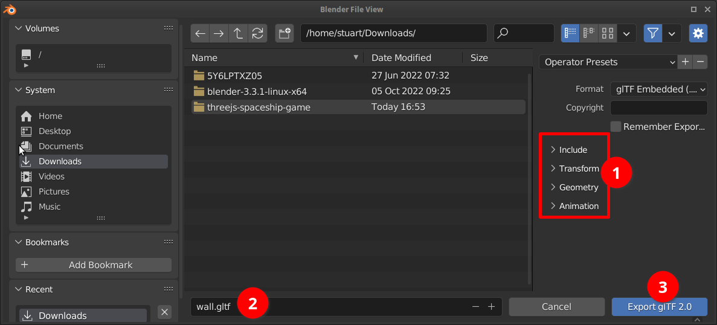This screenshot has height=325, width=717.
Task: Click the file list vertical scrollbar
Action: point(530,178)
